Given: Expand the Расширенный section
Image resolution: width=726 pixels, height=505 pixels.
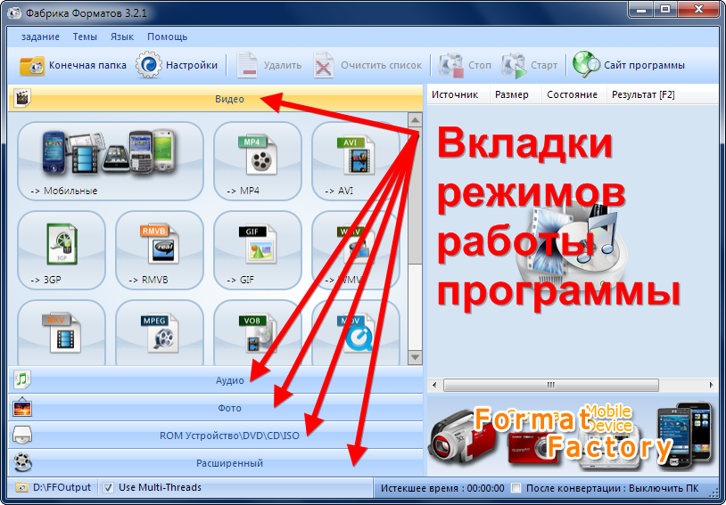Looking at the screenshot, I should [x=216, y=462].
